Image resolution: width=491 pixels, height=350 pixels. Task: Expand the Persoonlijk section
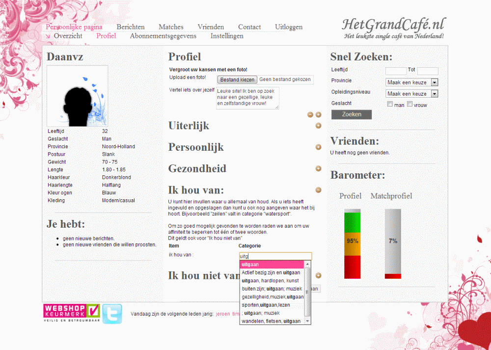319,147
